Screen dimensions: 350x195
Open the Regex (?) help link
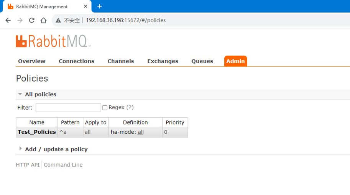click(x=130, y=107)
